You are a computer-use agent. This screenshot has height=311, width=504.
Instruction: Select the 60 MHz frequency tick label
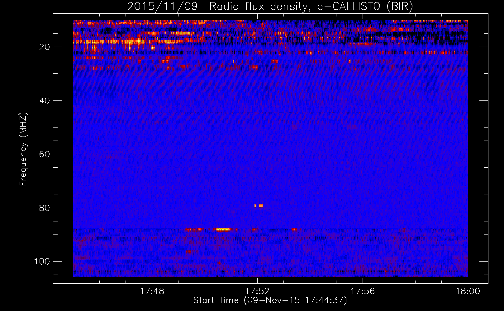coord(45,154)
